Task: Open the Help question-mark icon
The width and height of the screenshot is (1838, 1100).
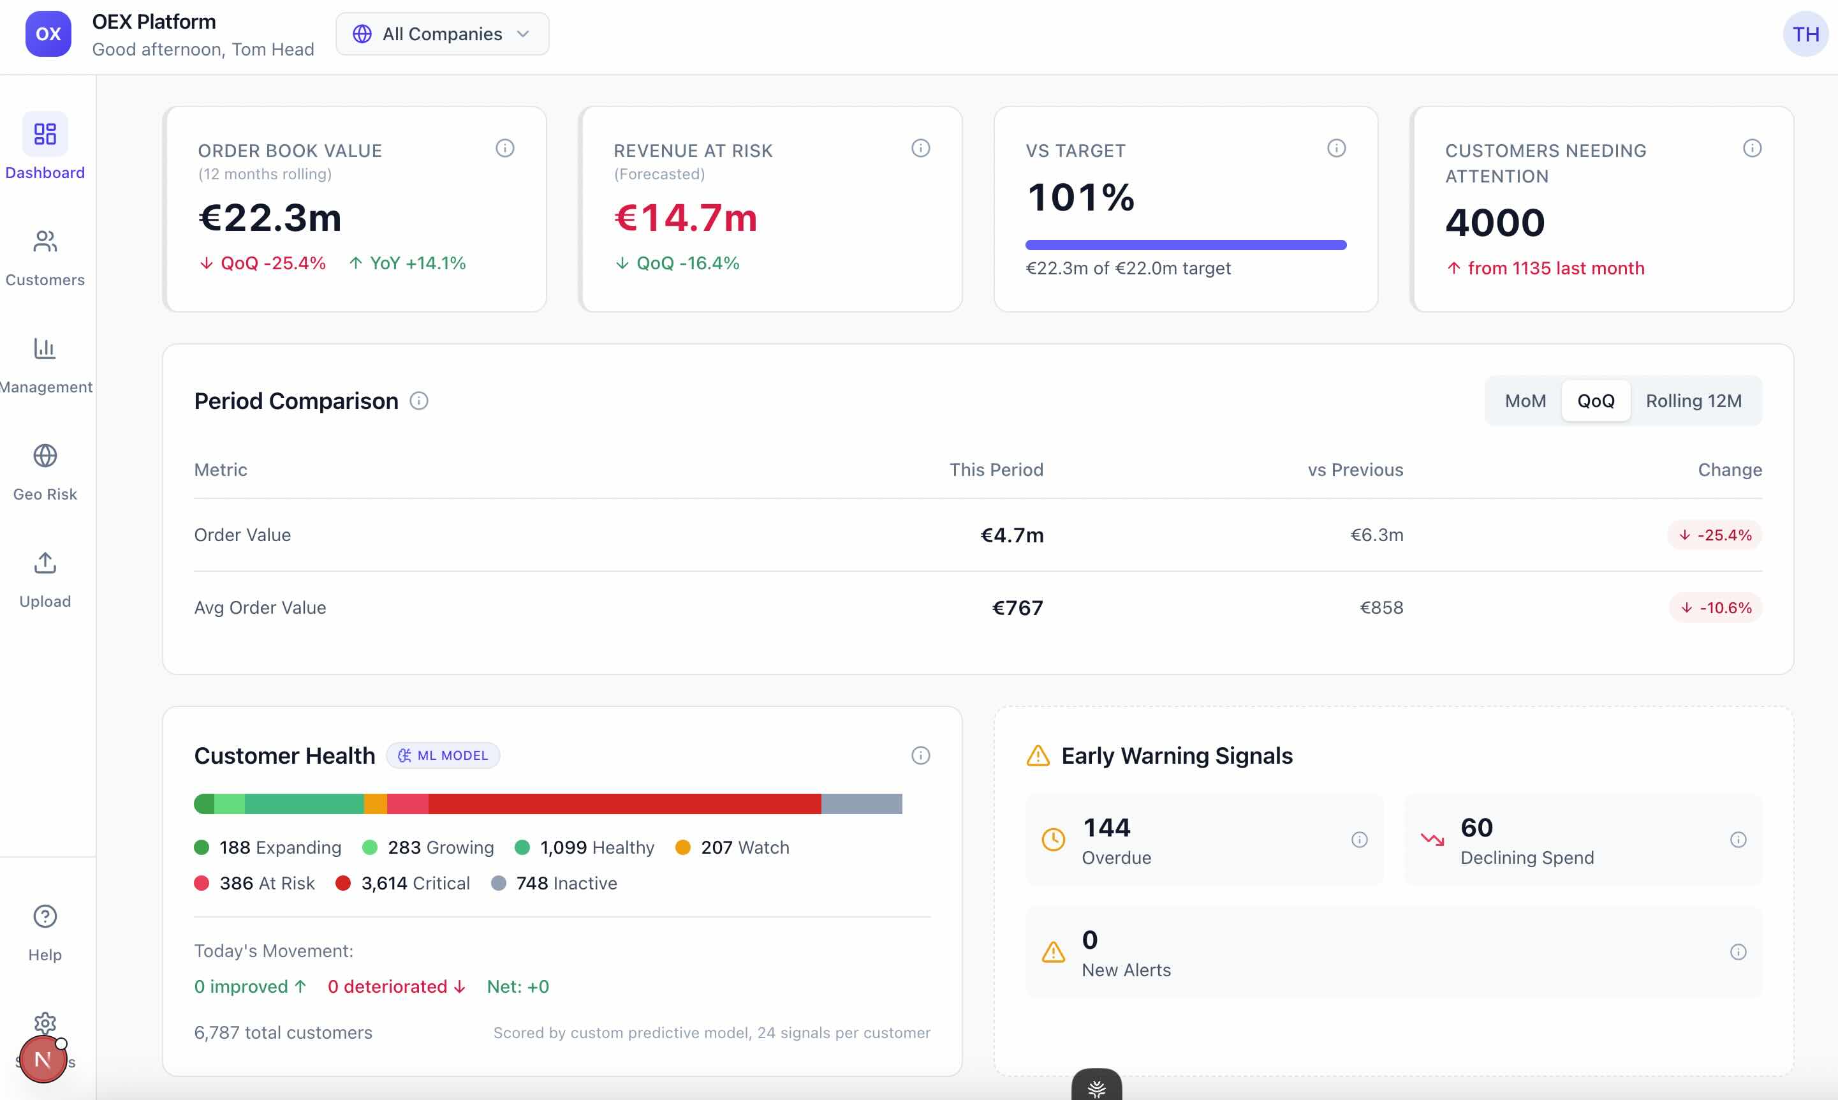Action: (x=45, y=917)
